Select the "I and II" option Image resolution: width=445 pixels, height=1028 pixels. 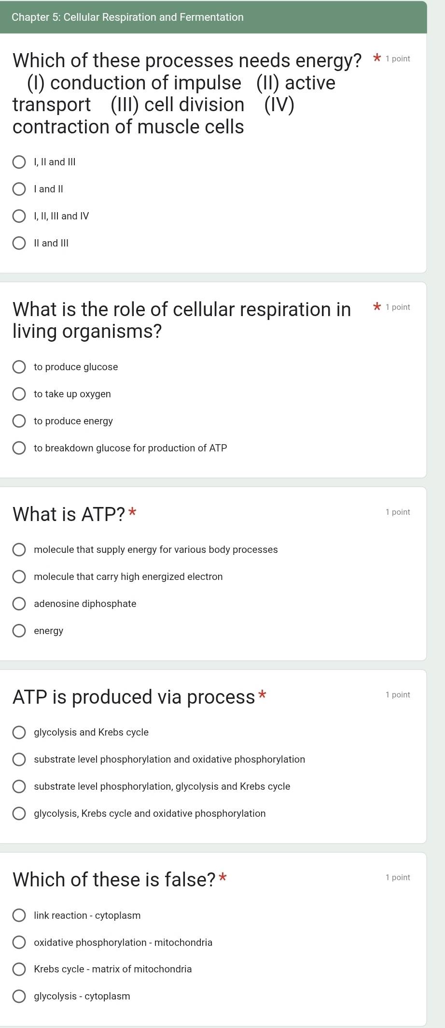point(19,188)
